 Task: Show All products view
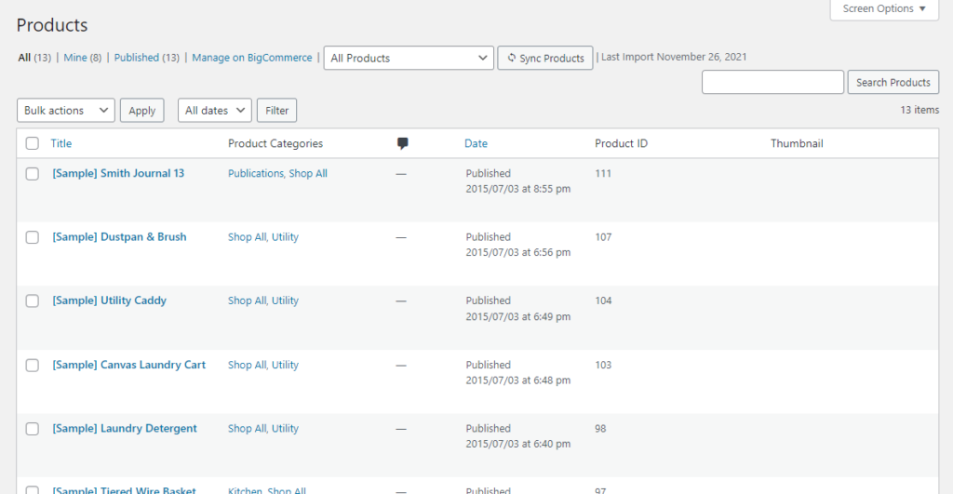(x=24, y=57)
